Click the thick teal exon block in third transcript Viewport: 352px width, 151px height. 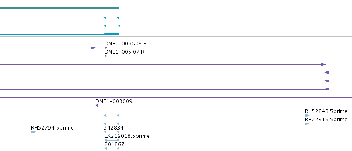(112, 34)
